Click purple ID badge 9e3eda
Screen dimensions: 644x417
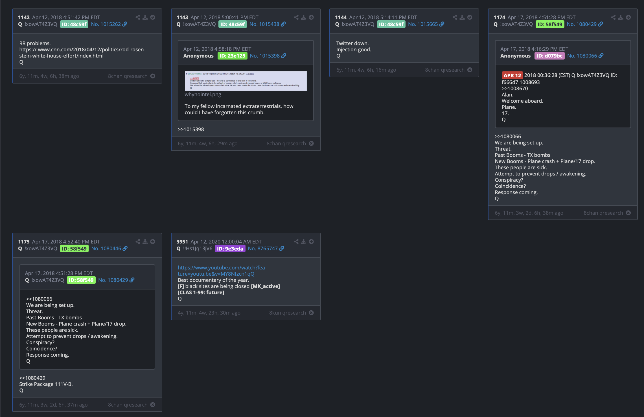coord(230,249)
